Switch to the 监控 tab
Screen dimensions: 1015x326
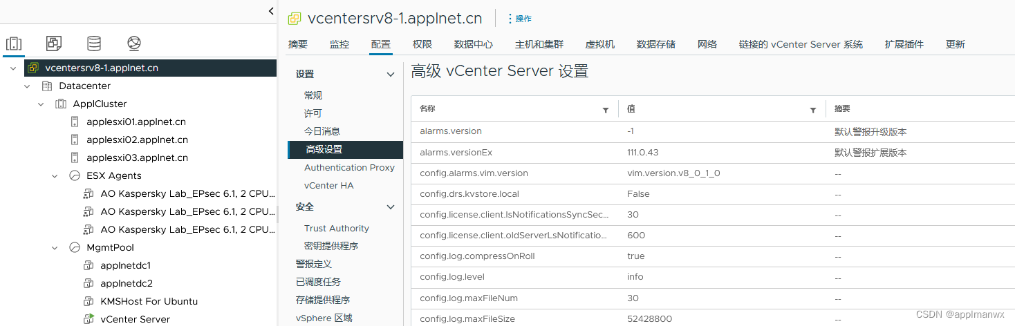click(x=339, y=44)
